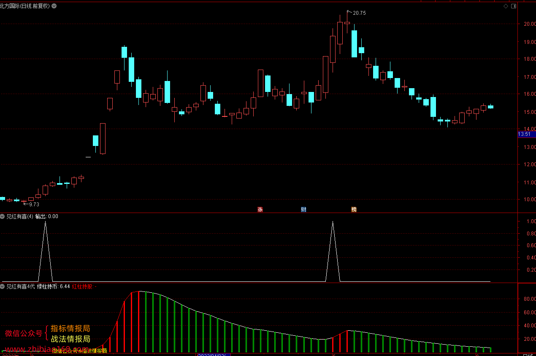Click the 20.75 high price label
Screen dimensions: 536x356
coord(359,13)
